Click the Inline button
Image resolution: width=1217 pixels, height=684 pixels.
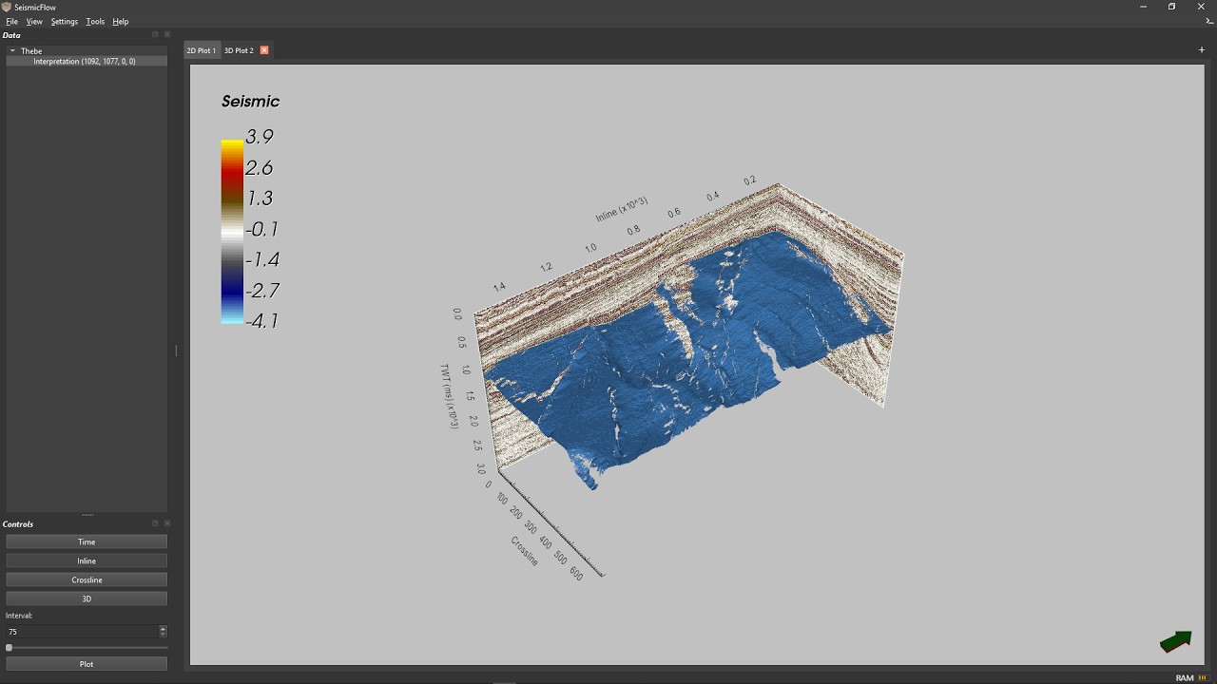coord(87,560)
